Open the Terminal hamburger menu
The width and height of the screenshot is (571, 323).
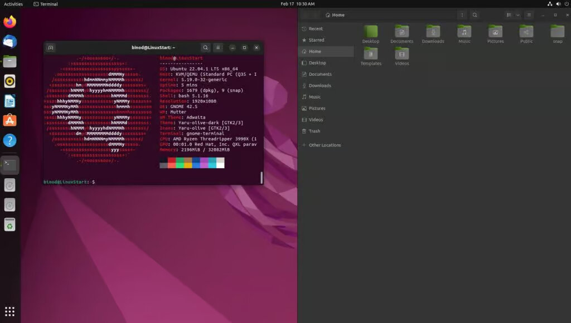coord(218,48)
